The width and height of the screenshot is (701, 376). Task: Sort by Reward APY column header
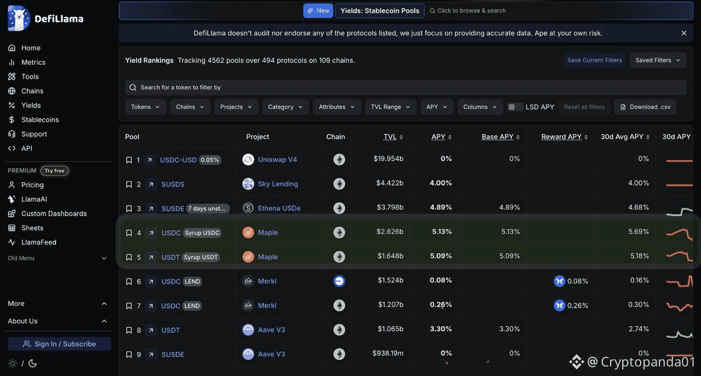click(x=565, y=137)
